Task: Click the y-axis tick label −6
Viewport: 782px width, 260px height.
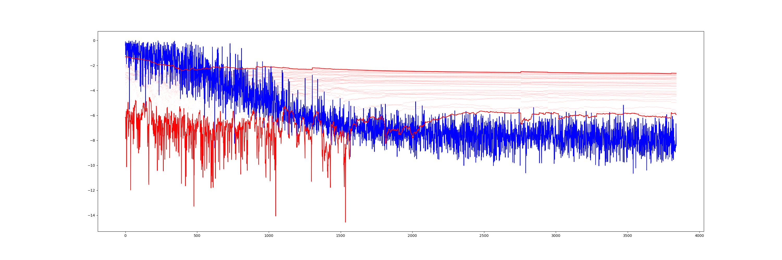Action: [93, 116]
